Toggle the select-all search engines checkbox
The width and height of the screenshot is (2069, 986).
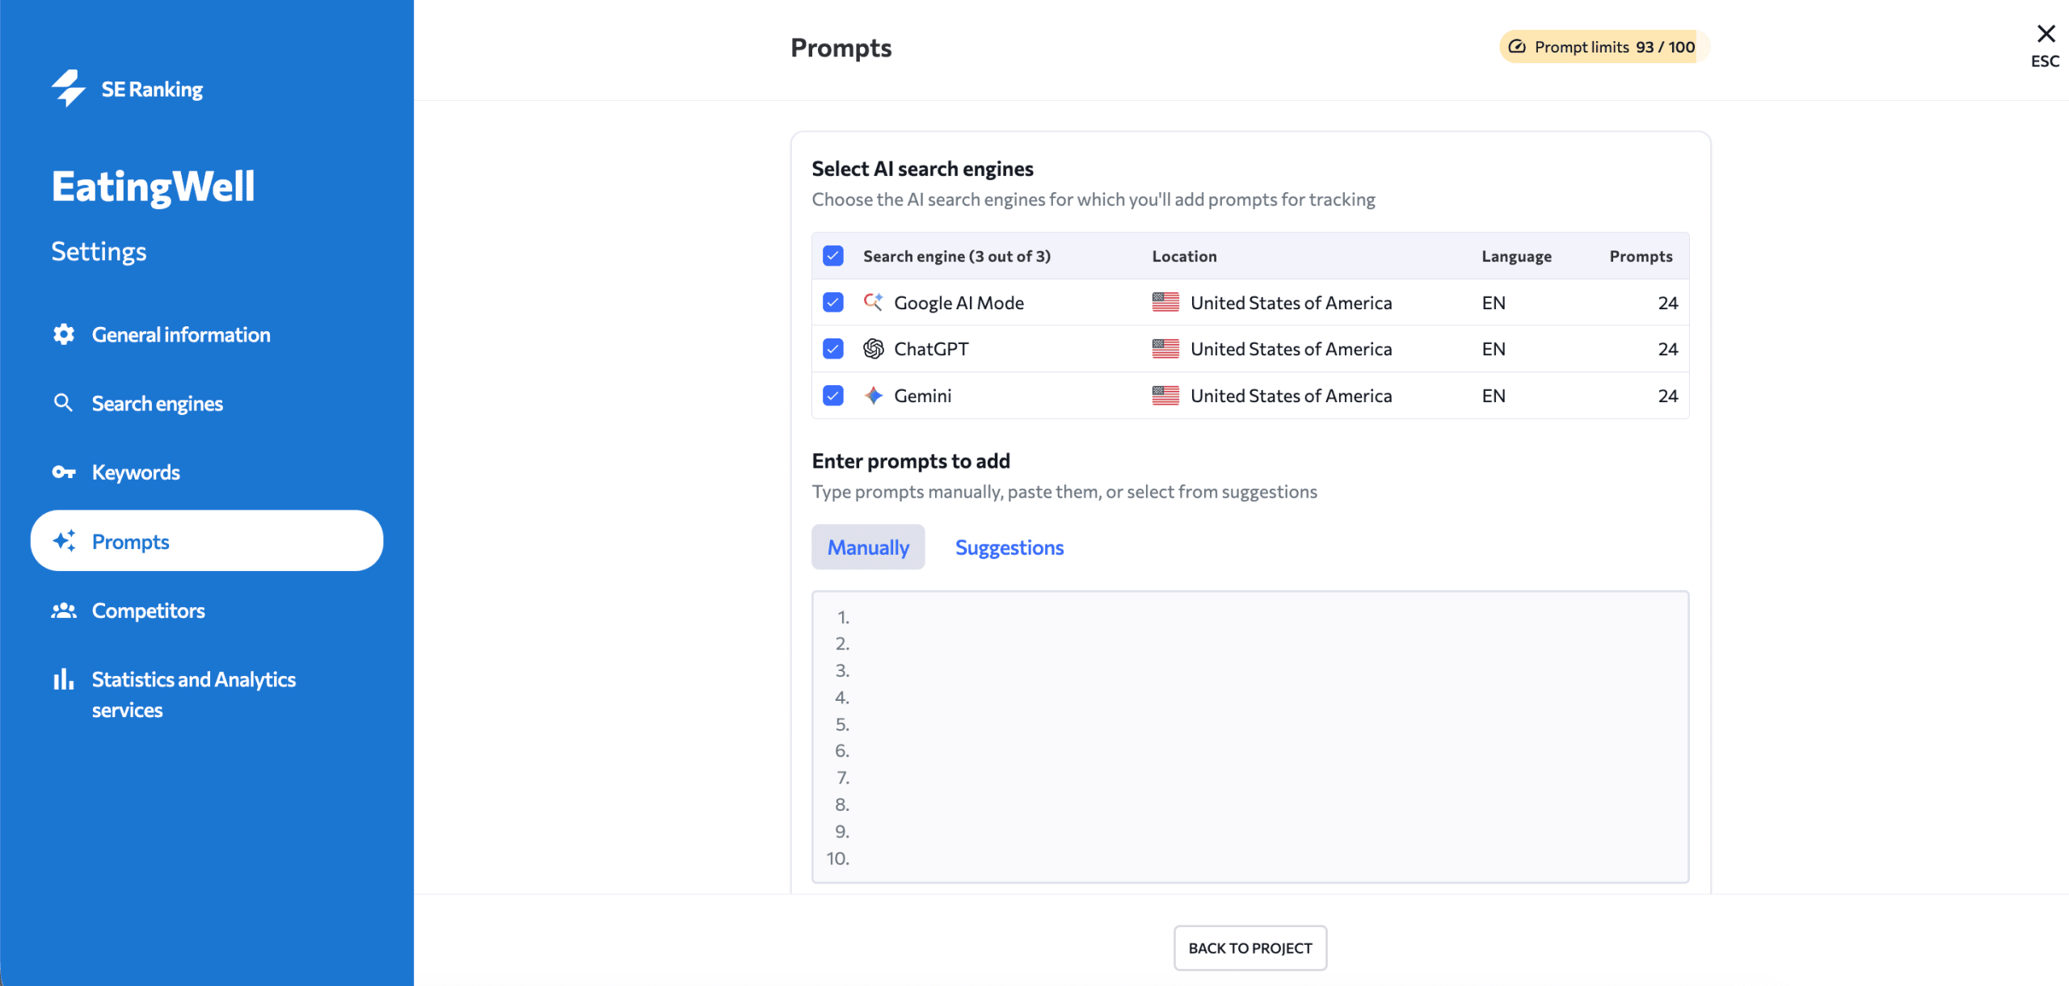[x=832, y=255]
